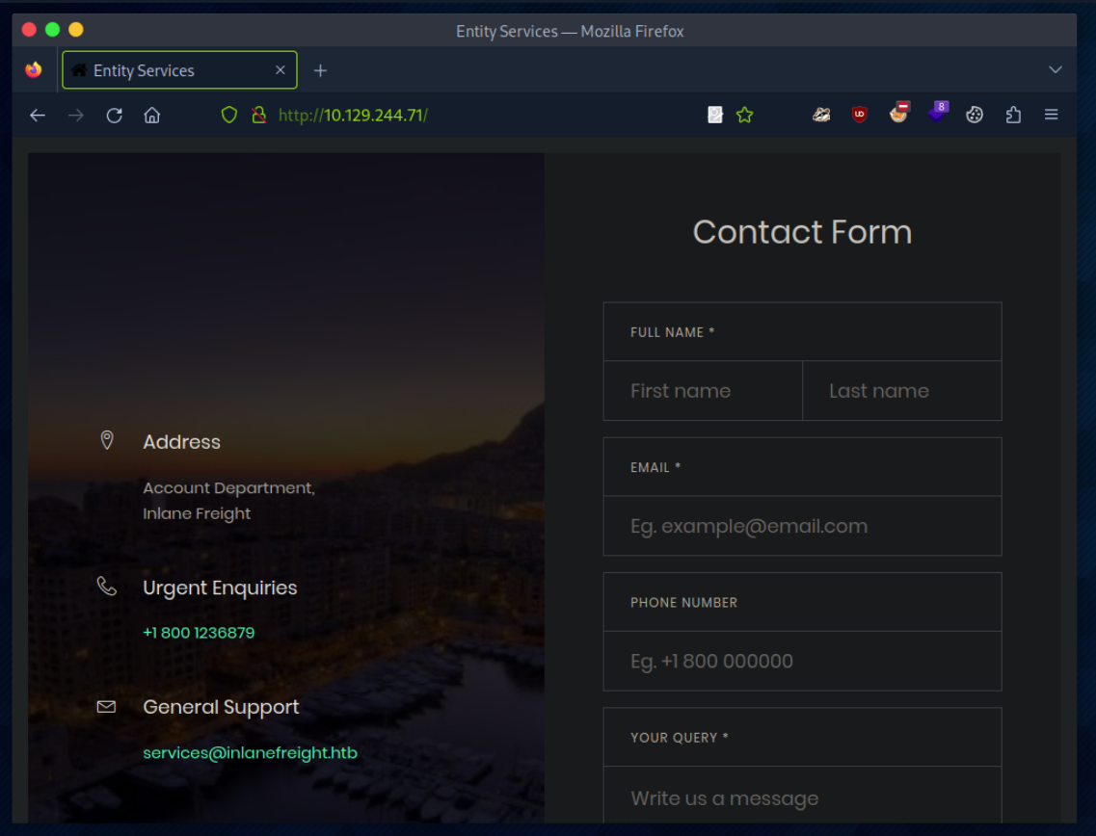Click the +1 800 1236879 phone link
The width and height of the screenshot is (1096, 836).
coord(199,633)
